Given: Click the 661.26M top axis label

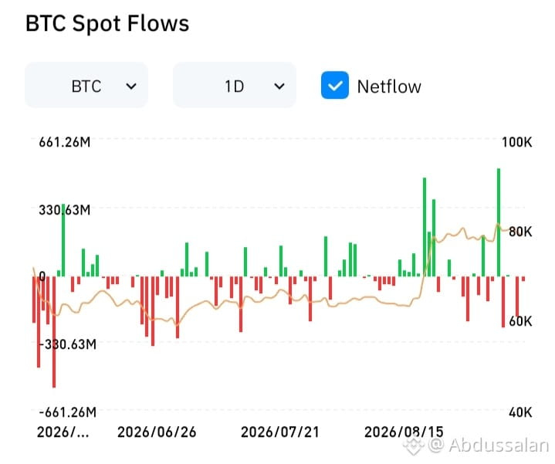Looking at the screenshot, I should (x=64, y=142).
